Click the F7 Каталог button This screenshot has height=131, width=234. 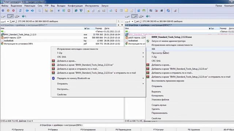pos(158,130)
